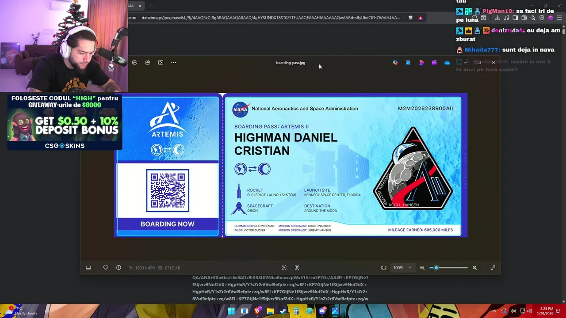This screenshot has width=566, height=318.
Task: Click Mihaita777 username in chat
Action: click(x=482, y=50)
